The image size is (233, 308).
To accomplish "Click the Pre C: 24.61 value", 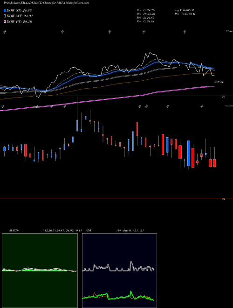I will [x=146, y=21].
